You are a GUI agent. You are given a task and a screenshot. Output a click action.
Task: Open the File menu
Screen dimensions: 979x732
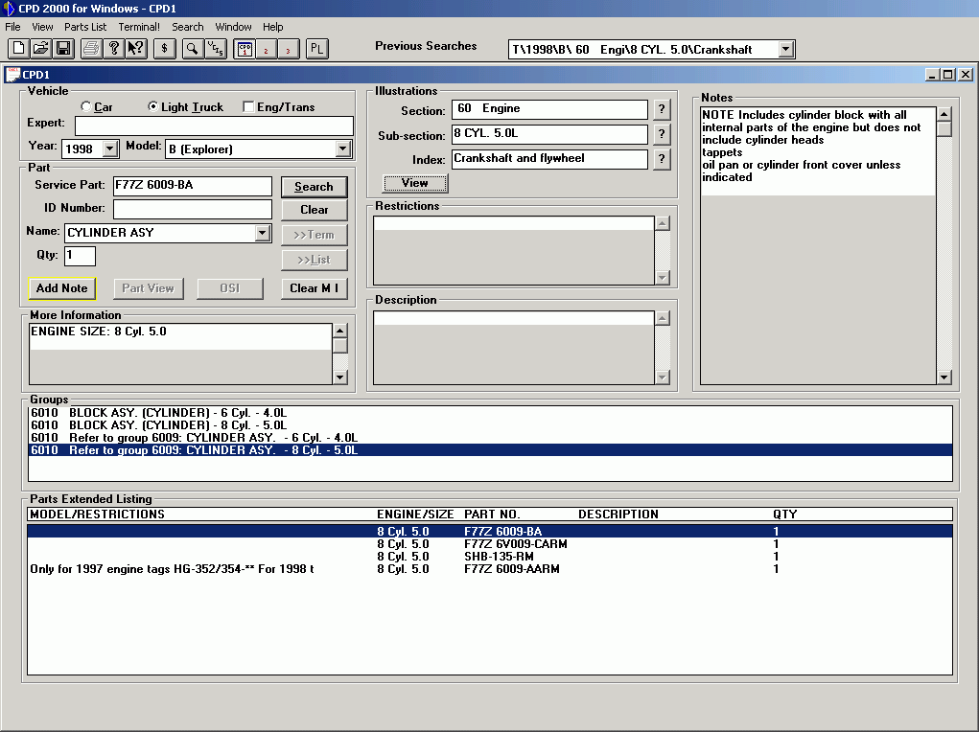point(12,27)
